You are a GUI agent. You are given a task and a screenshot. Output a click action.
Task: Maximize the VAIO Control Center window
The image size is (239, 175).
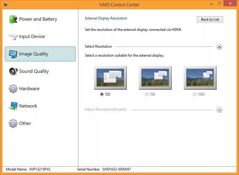pyautogui.click(x=220, y=3)
